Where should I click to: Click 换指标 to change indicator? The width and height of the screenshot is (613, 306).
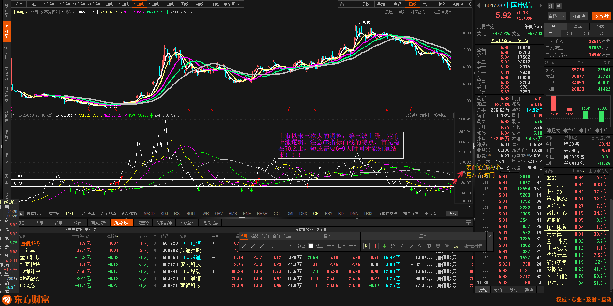tap(440, 115)
